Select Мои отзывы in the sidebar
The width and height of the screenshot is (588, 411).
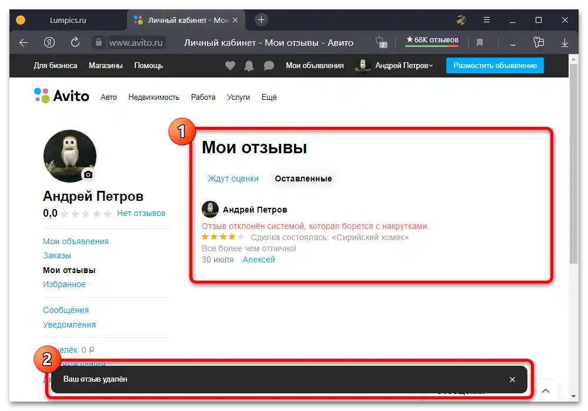[69, 270]
